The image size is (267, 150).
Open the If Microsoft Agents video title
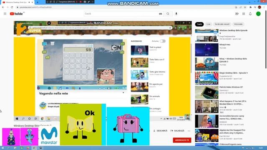[230, 144]
